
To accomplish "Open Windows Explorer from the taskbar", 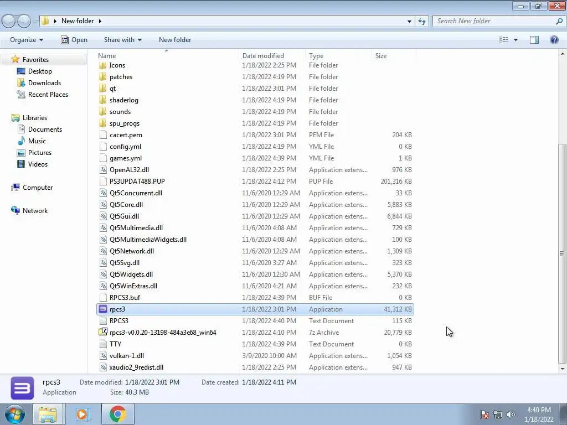I will [x=48, y=414].
